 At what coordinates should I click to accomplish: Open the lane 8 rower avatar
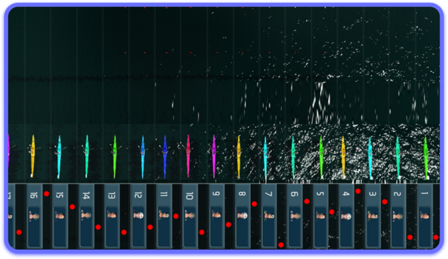pyautogui.click(x=242, y=216)
